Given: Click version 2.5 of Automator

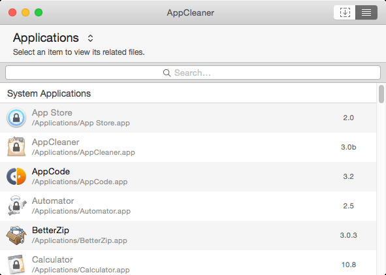Looking at the screenshot, I should pyautogui.click(x=348, y=206).
